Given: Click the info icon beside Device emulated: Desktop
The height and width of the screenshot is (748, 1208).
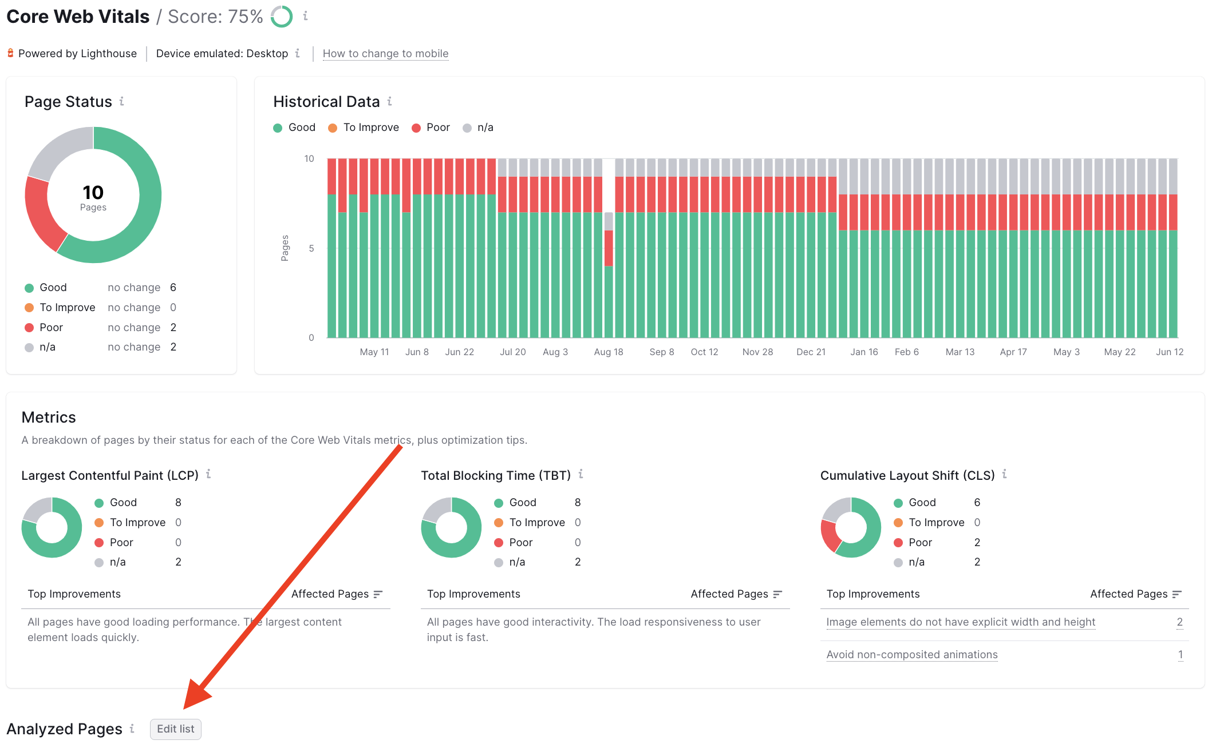Looking at the screenshot, I should [298, 53].
